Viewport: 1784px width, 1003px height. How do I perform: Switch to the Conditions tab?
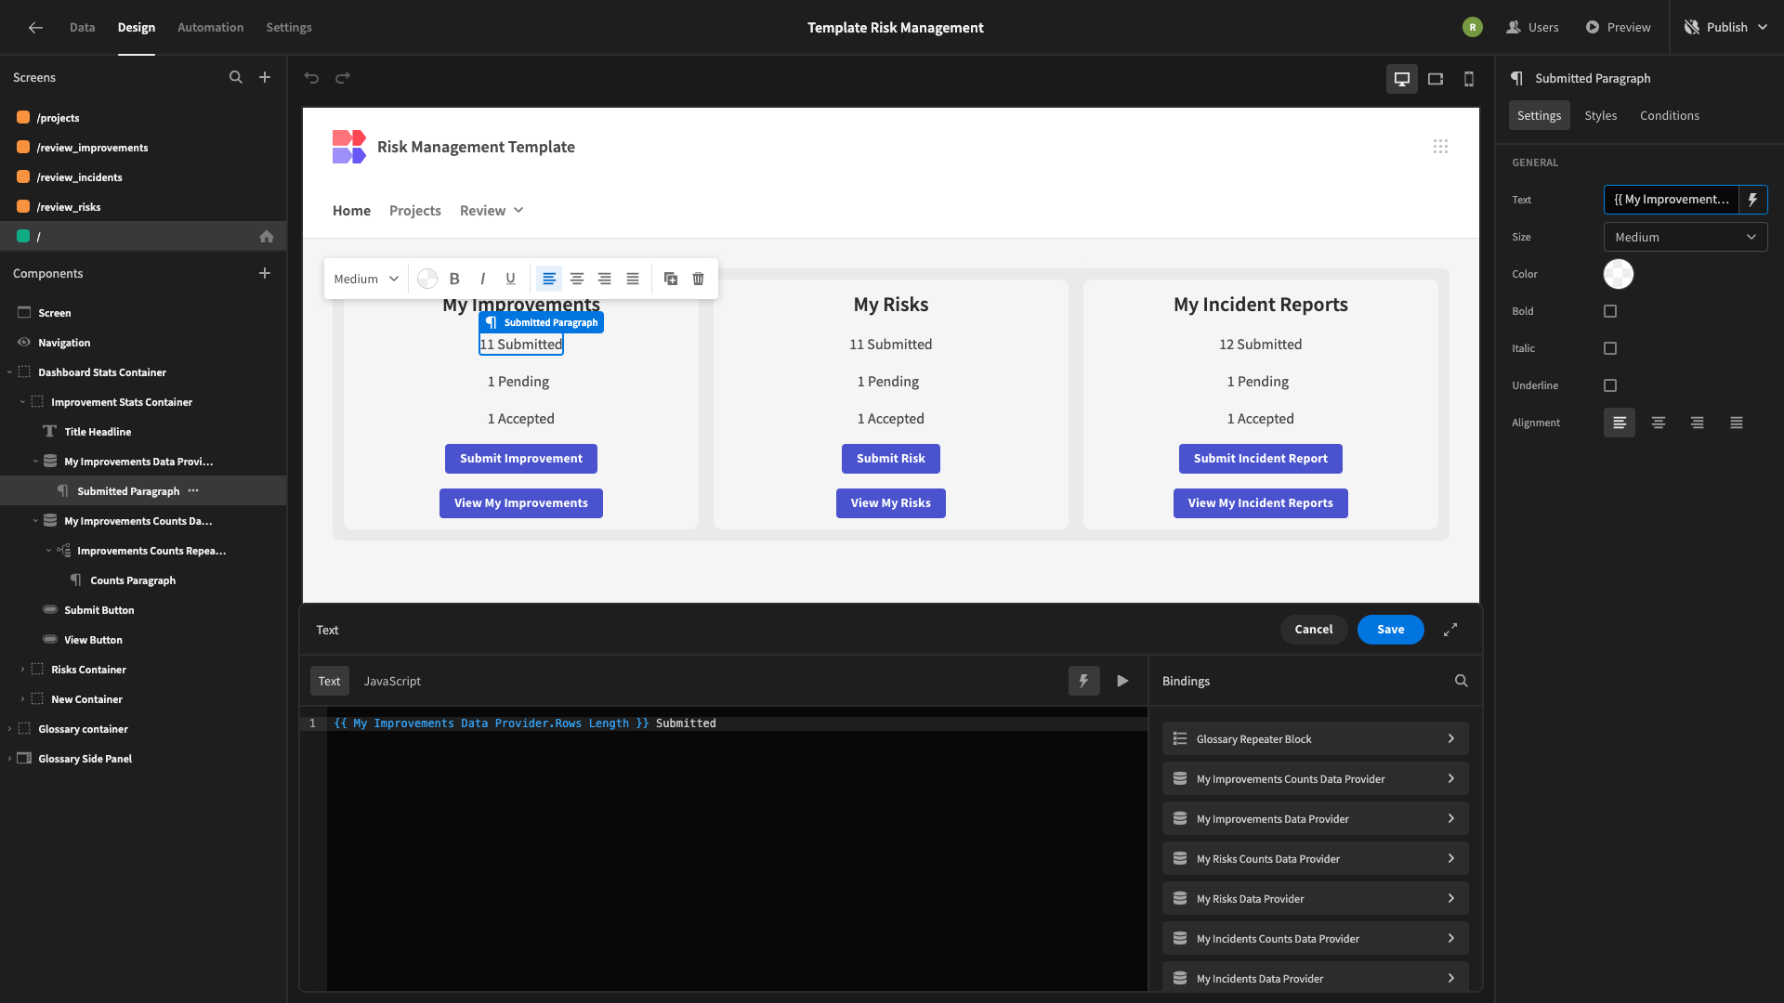click(1670, 115)
